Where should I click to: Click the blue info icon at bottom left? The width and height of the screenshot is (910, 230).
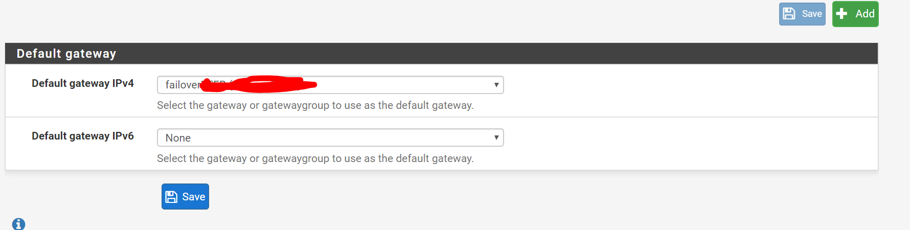coord(18,224)
